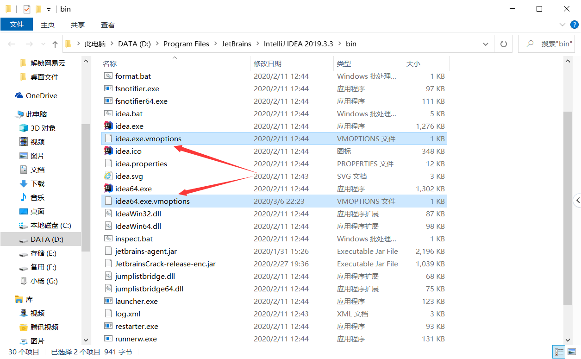581x359 pixels.
Task: Select jumplistbridge64.dll file name
Action: tap(149, 289)
